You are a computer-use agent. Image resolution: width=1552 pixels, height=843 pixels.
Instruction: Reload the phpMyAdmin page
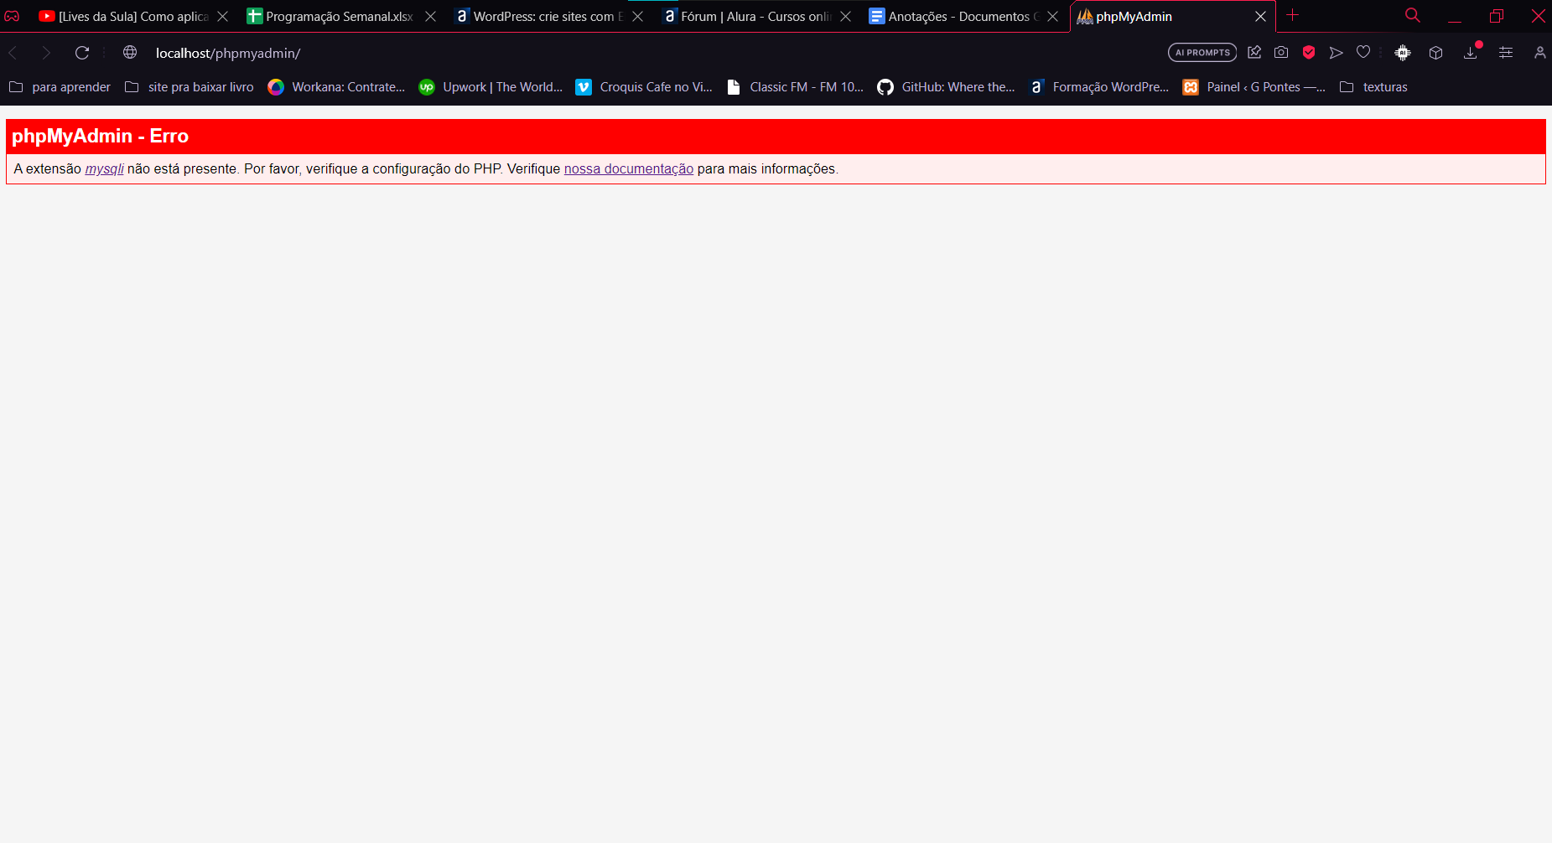click(82, 53)
